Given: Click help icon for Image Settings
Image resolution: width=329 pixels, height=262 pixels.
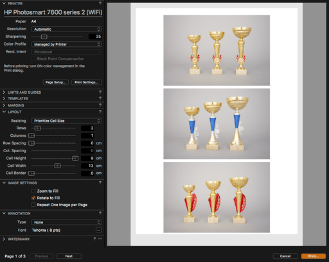Looking at the screenshot, I should point(100,182).
